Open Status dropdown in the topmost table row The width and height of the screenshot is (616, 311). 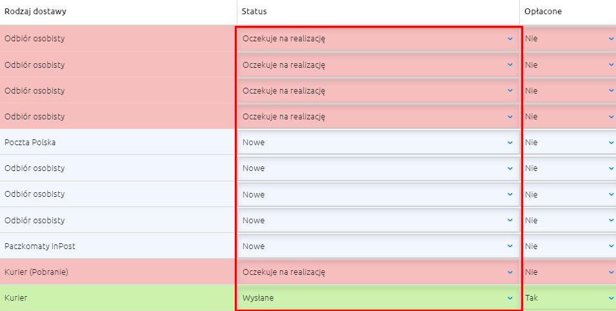[x=379, y=39]
